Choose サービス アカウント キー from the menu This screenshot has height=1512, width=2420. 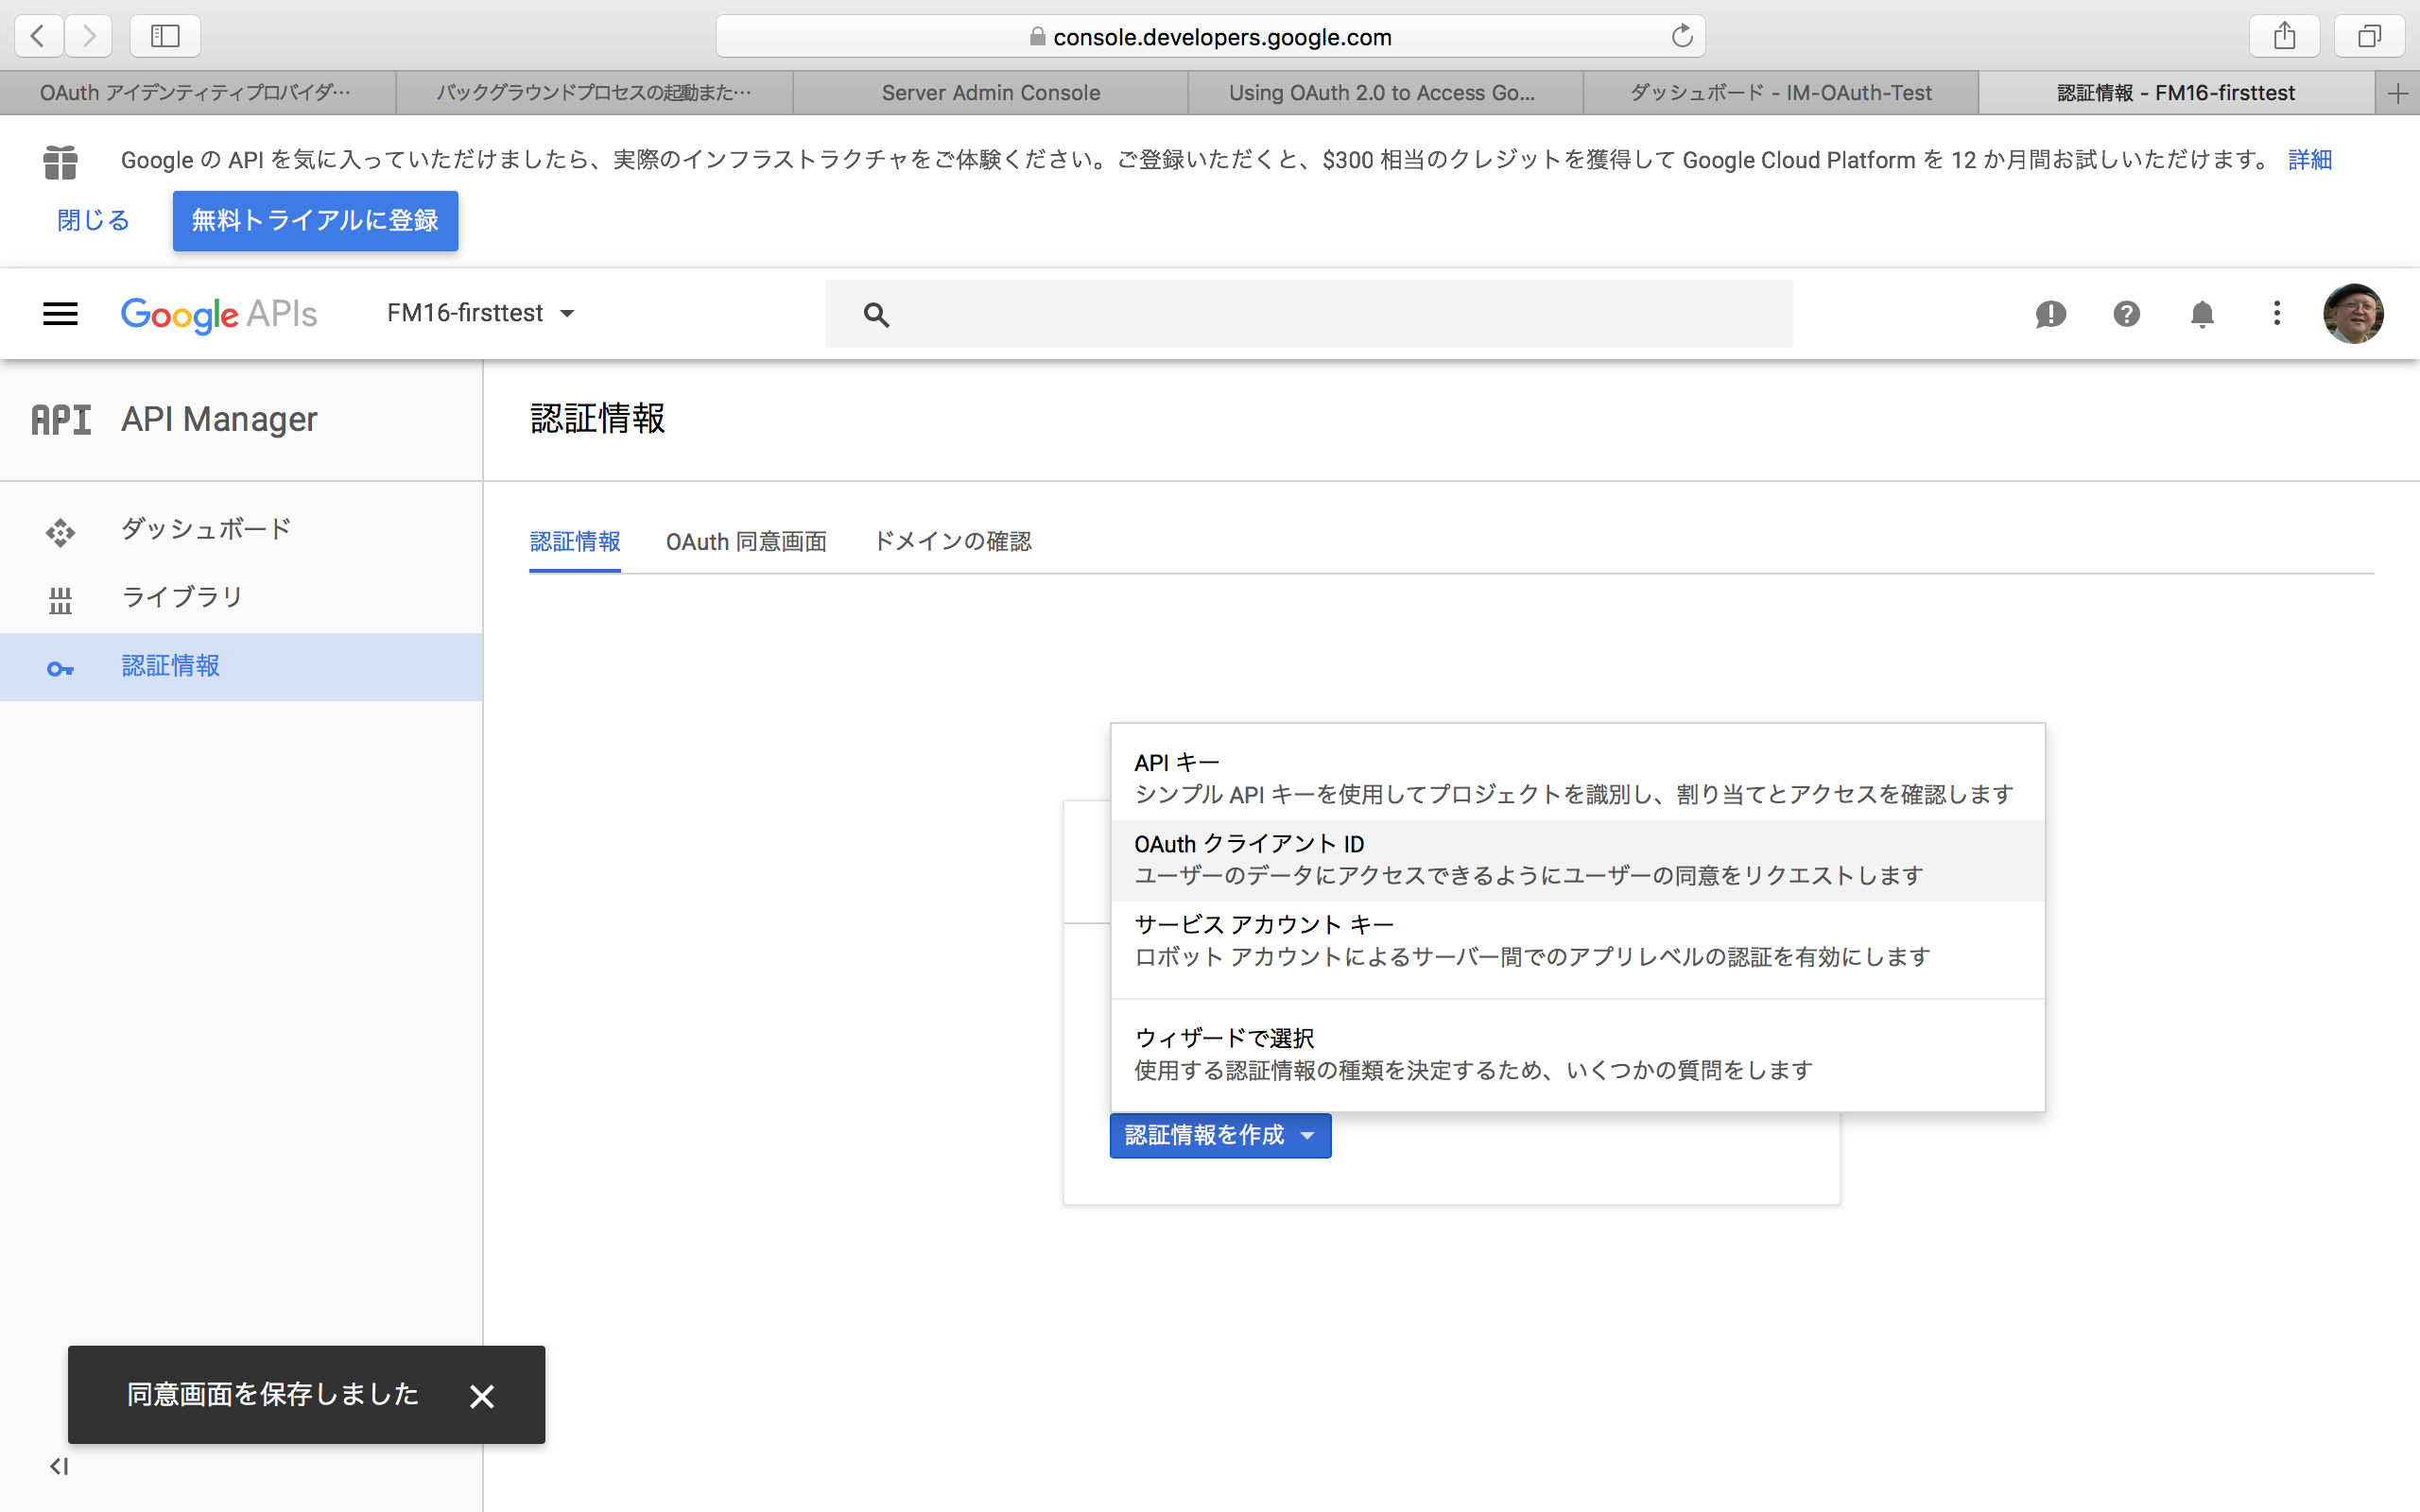(x=1577, y=941)
